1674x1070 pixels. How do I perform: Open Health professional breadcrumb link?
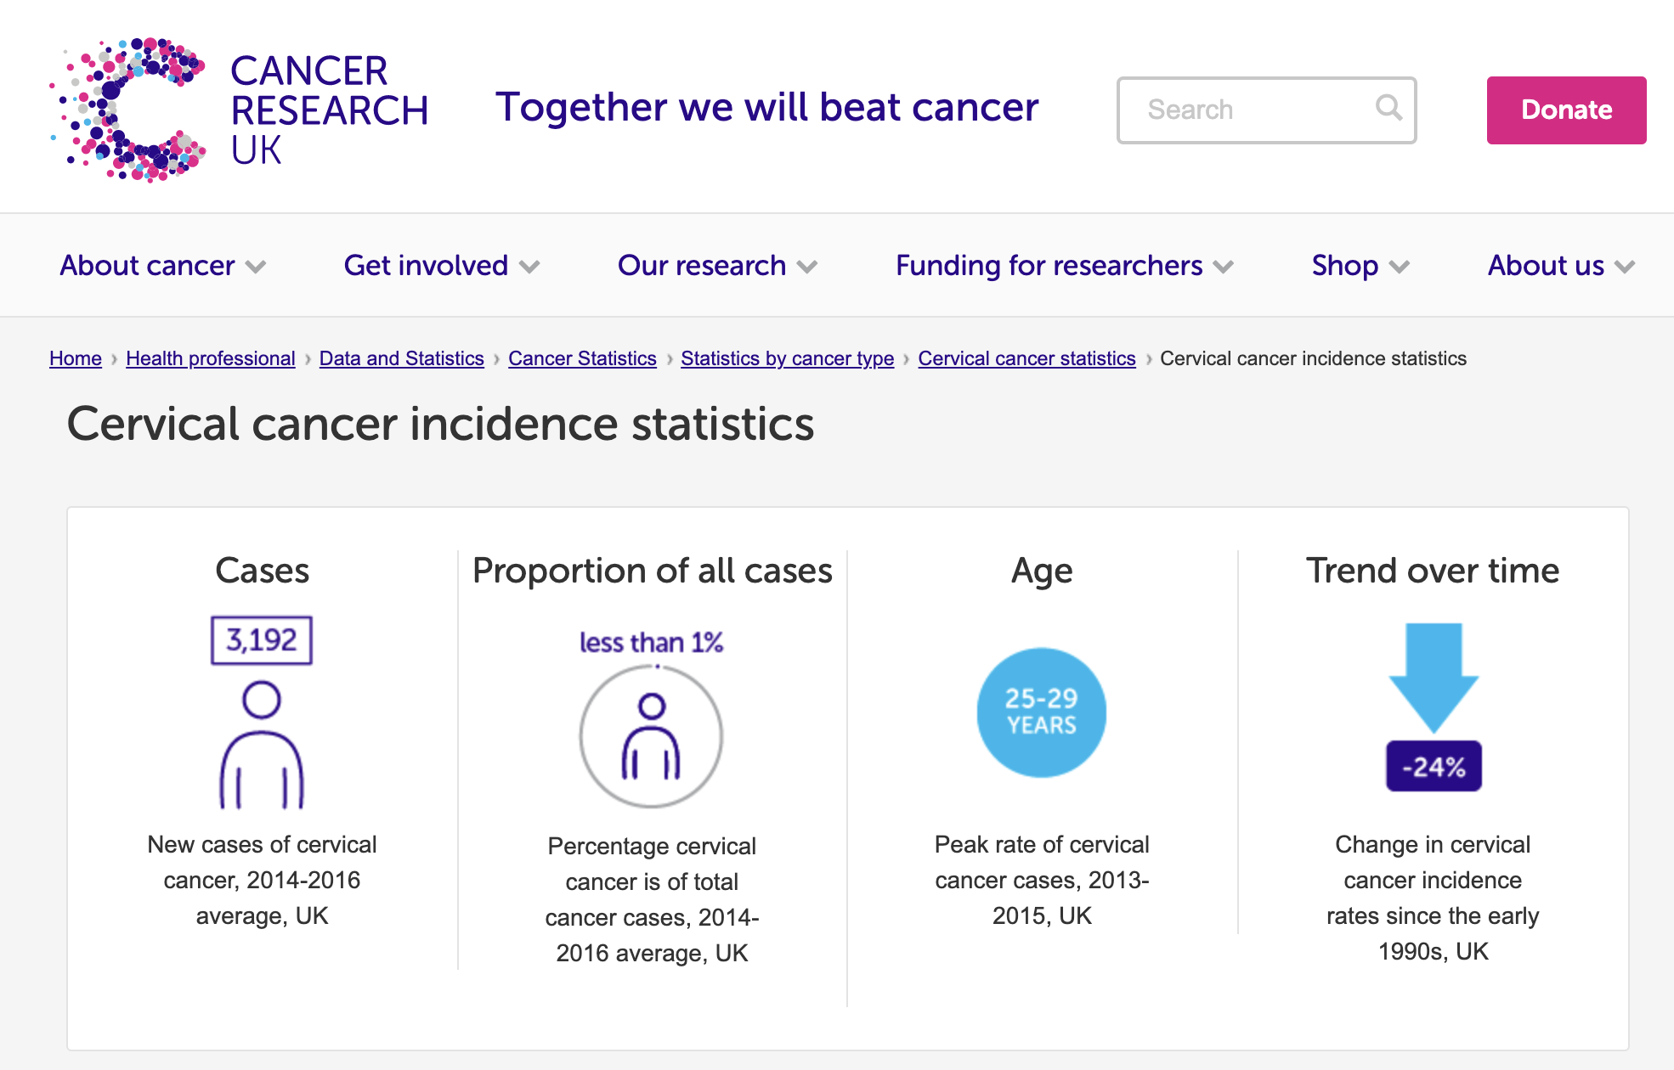pos(210,358)
